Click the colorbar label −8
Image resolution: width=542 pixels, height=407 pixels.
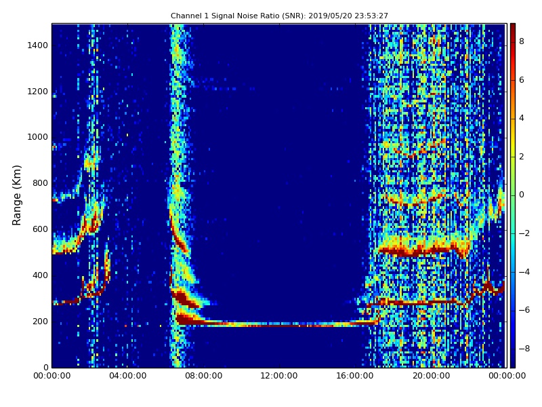[524, 349]
